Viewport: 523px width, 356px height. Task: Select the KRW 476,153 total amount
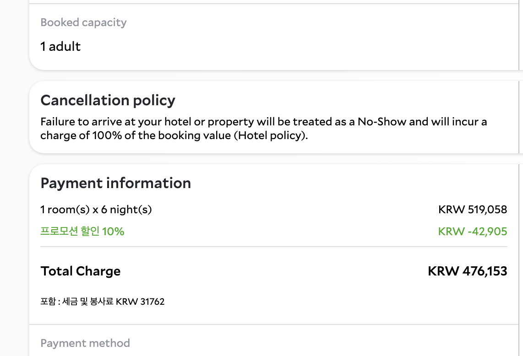pyautogui.click(x=467, y=271)
